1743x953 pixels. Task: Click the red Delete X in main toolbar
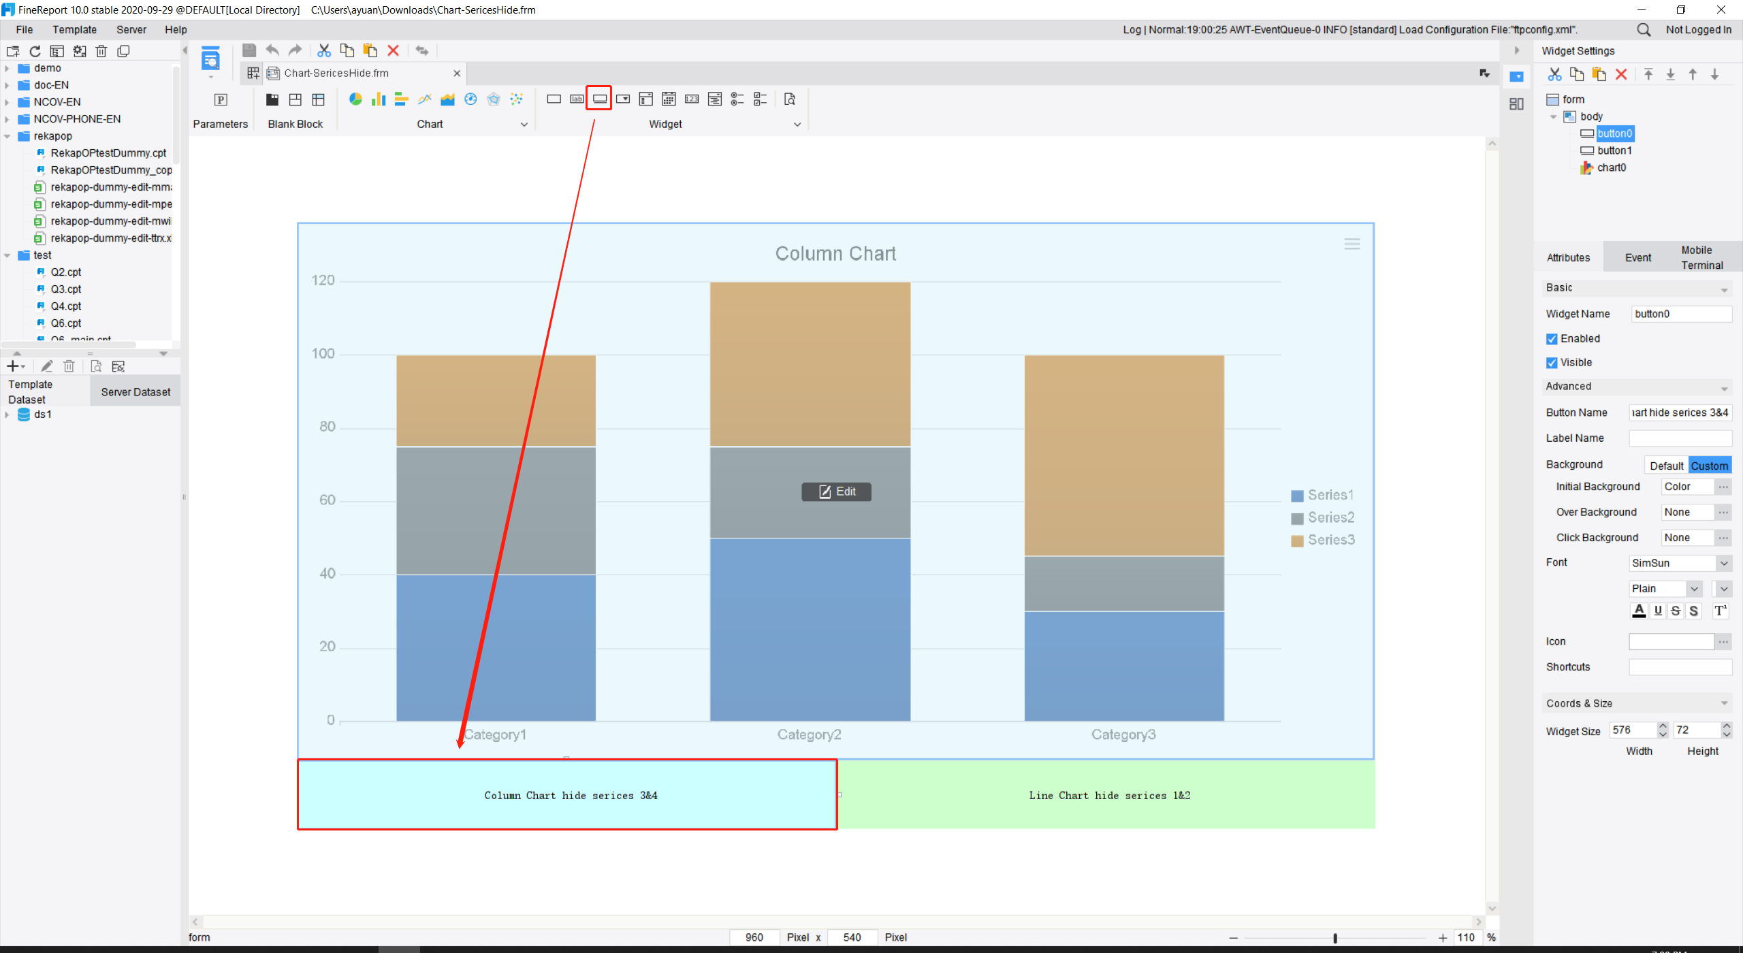coord(393,50)
